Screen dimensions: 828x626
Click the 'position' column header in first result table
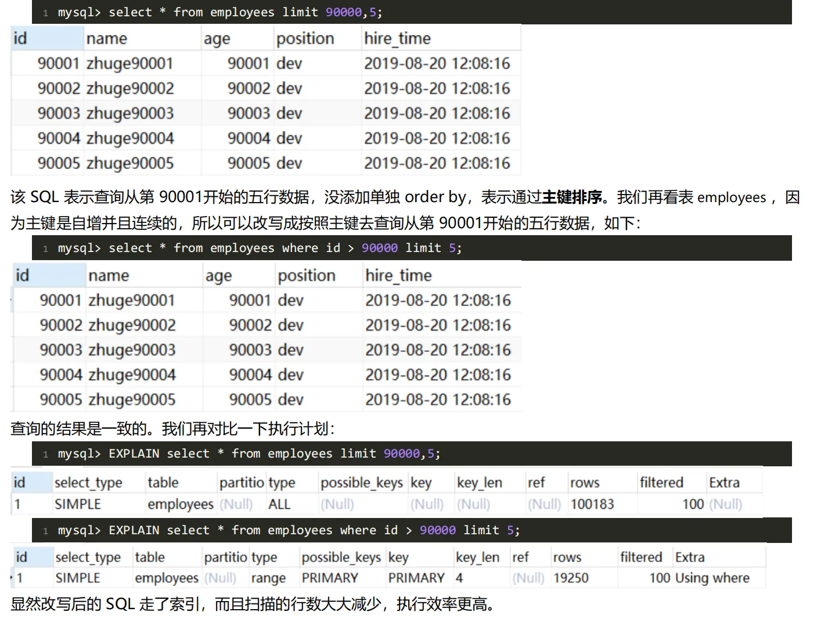coord(317,38)
